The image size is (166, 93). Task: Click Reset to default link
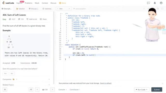point(106,83)
